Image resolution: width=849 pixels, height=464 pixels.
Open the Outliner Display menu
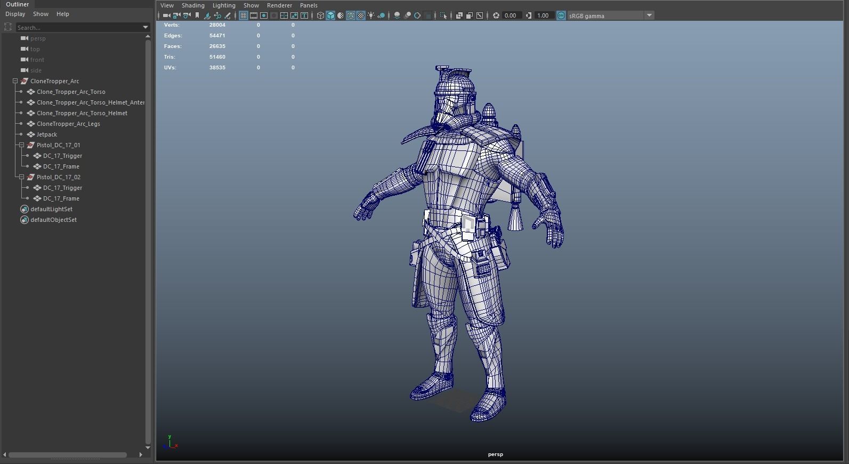coord(15,14)
